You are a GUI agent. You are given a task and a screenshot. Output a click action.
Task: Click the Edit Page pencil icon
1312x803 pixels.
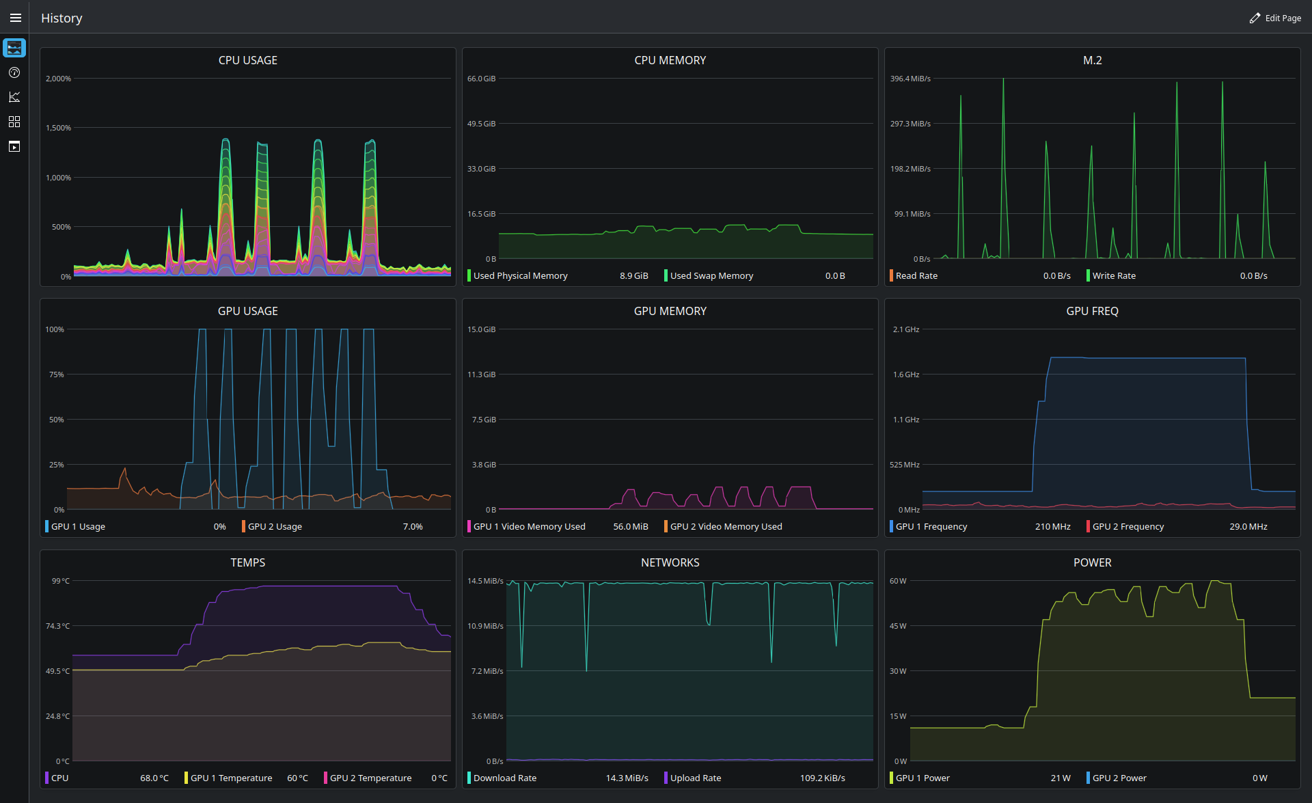pyautogui.click(x=1255, y=18)
